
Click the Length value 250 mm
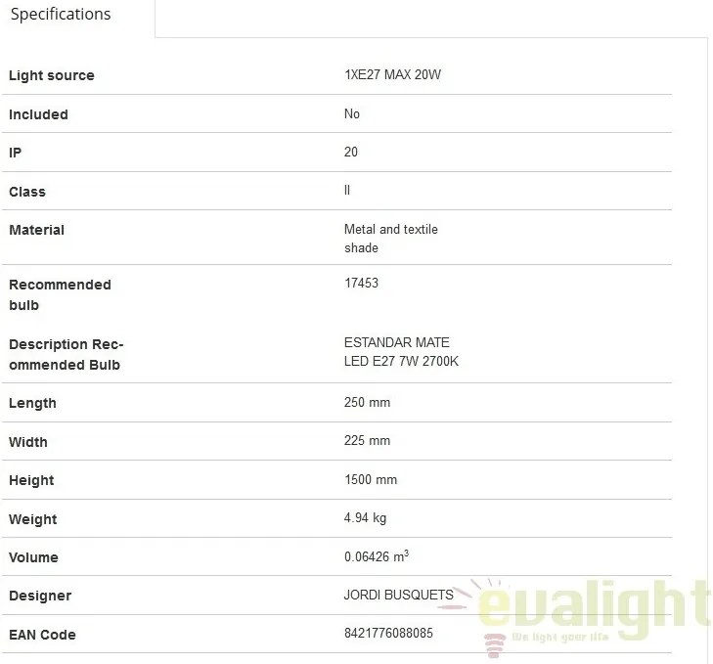(x=367, y=402)
